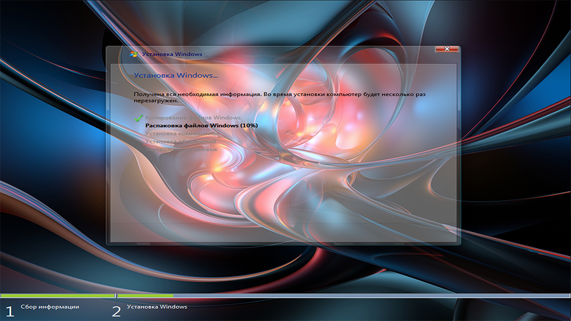571x321 pixels.
Task: Click the second progress bar for Установка Windows
Action: click(344, 296)
